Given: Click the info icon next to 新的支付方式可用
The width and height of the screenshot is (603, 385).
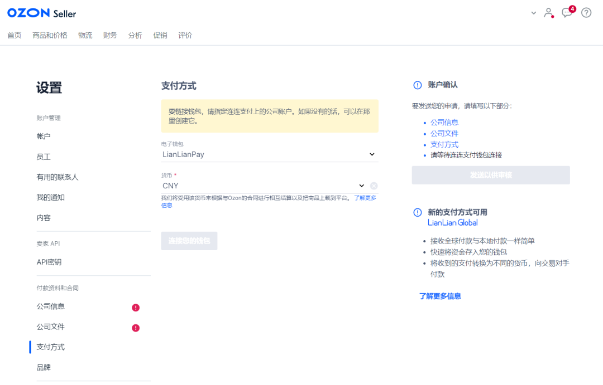Looking at the screenshot, I should tap(417, 212).
